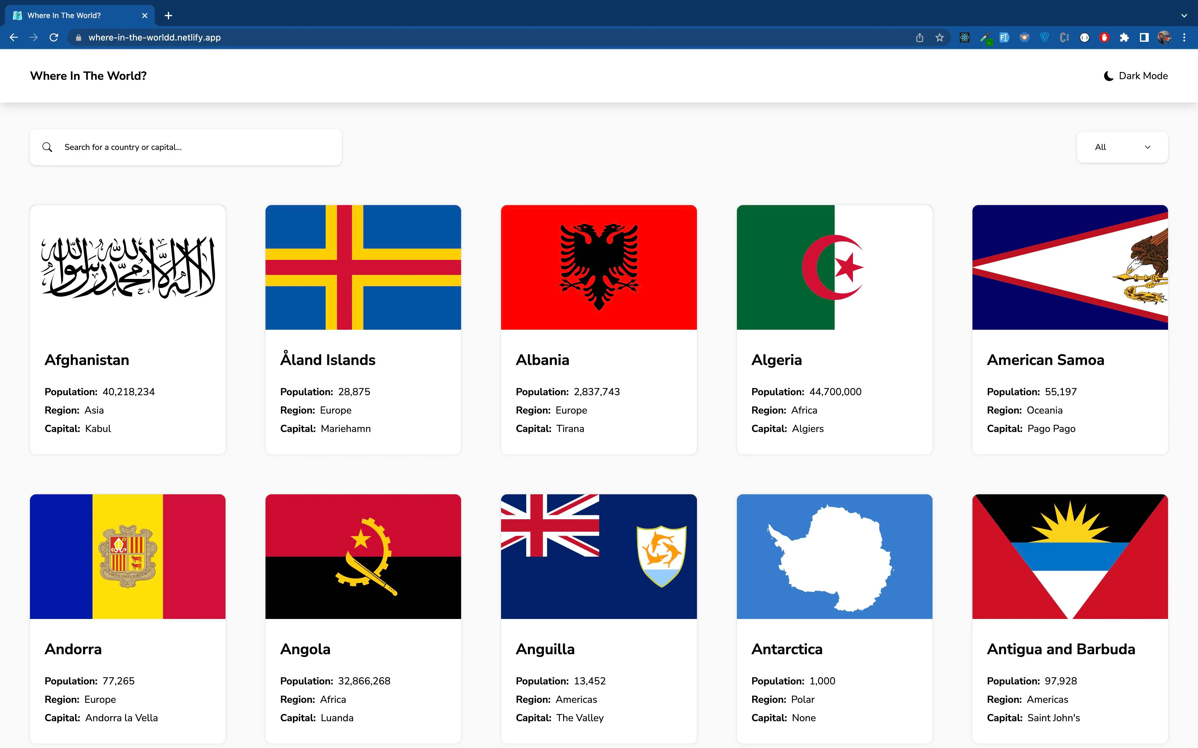1198x748 pixels.
Task: Go back using browser back arrow
Action: [13, 38]
